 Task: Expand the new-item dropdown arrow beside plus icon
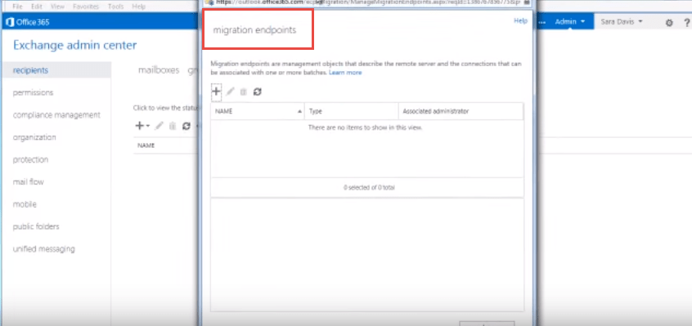pos(148,126)
